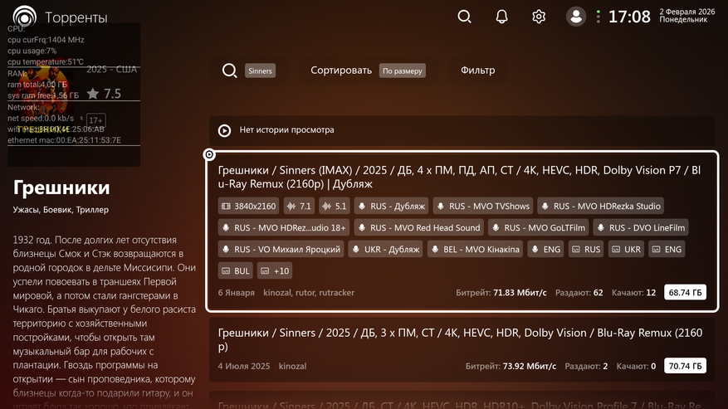
Task: Click Раздают: 62 seeders count
Action: click(579, 293)
